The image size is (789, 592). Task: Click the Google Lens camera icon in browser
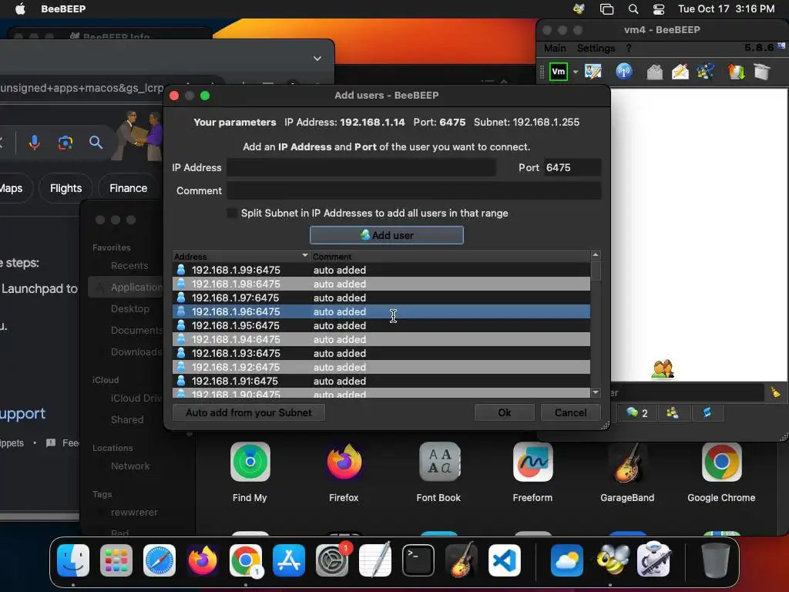[65, 143]
